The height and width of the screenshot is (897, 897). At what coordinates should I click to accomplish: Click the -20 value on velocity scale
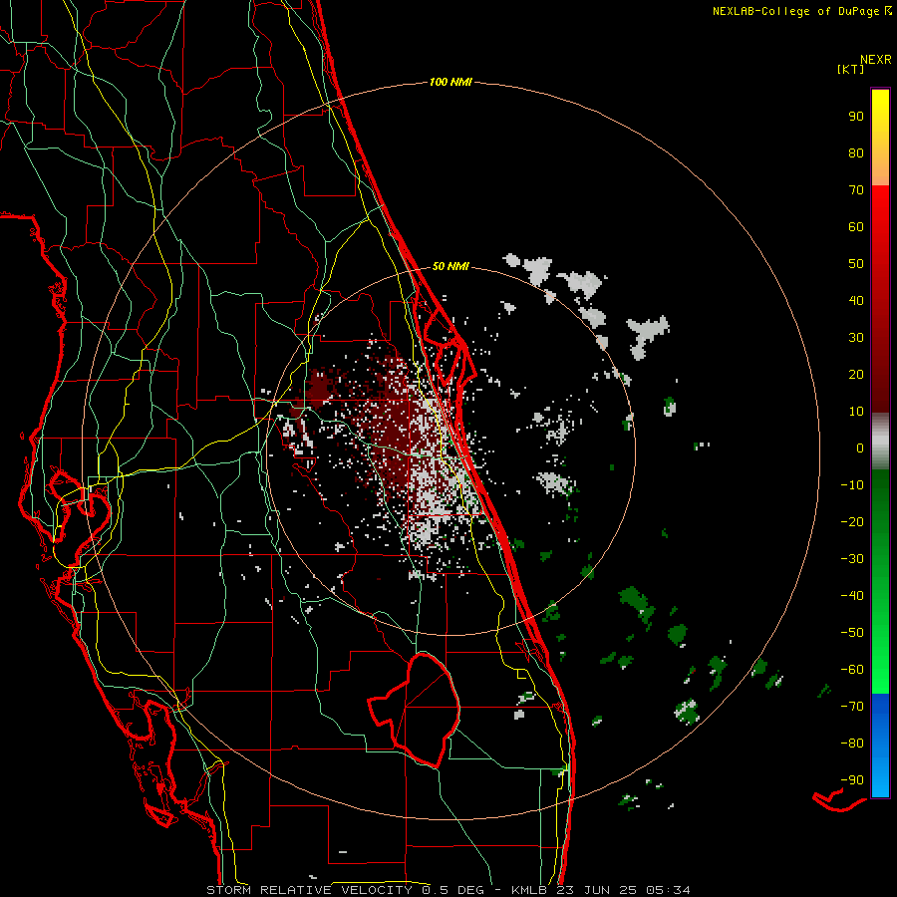click(x=852, y=522)
